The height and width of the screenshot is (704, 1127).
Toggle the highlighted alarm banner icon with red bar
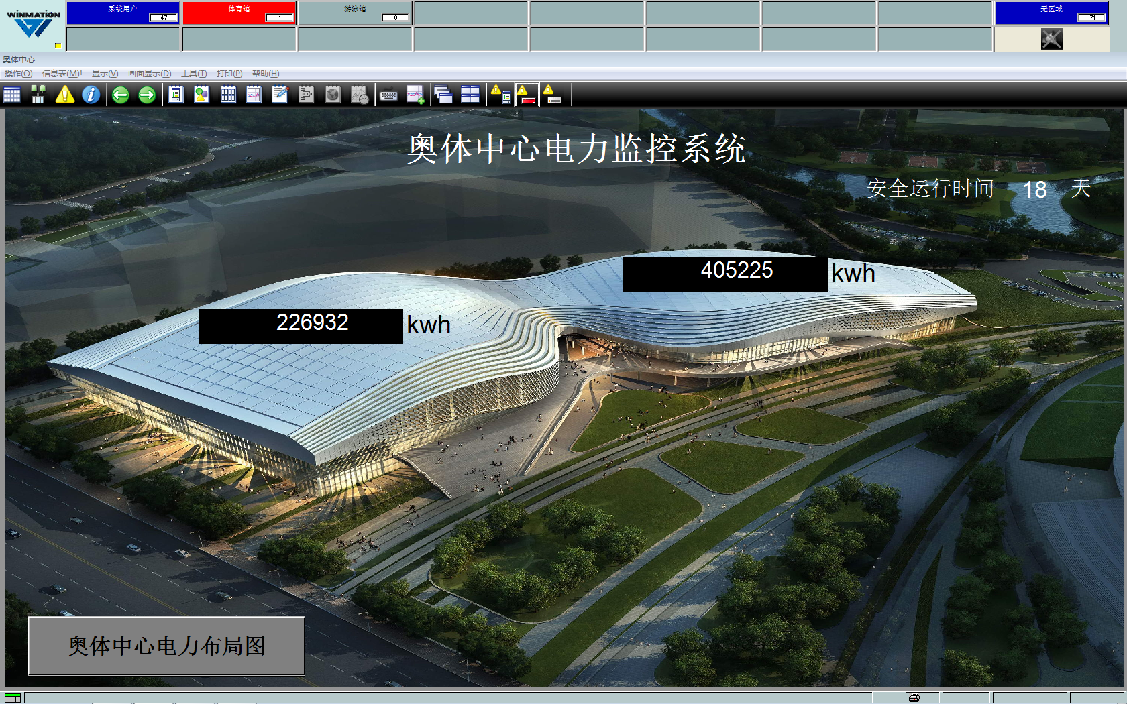click(527, 95)
